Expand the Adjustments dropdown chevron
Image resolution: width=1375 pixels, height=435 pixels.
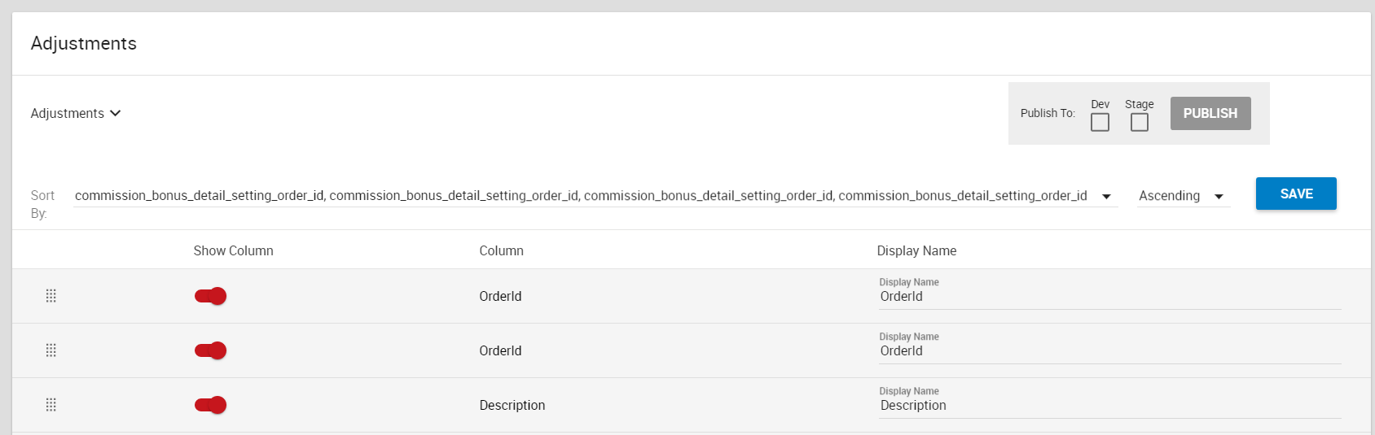pos(116,113)
